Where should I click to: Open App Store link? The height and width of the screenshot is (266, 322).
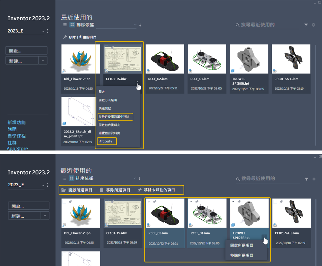[17, 149]
